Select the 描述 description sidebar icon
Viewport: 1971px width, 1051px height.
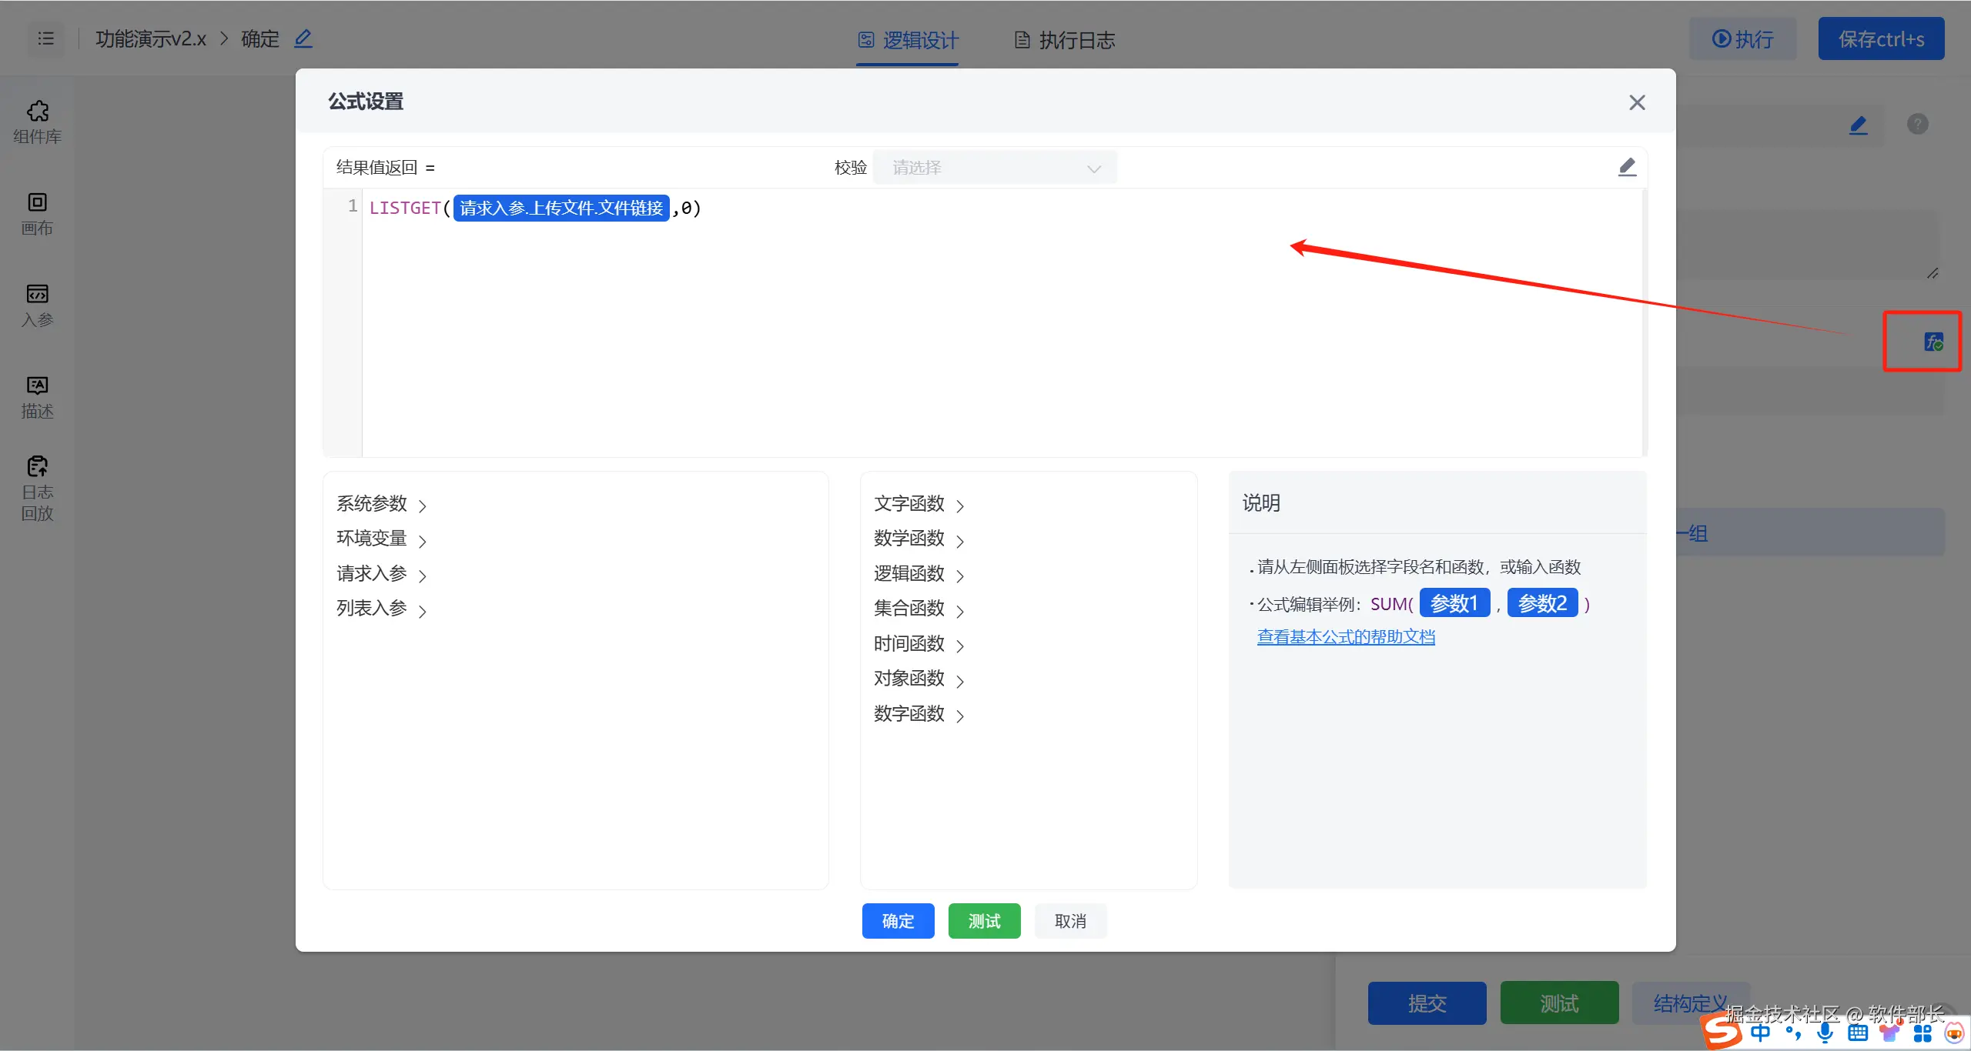click(x=37, y=396)
